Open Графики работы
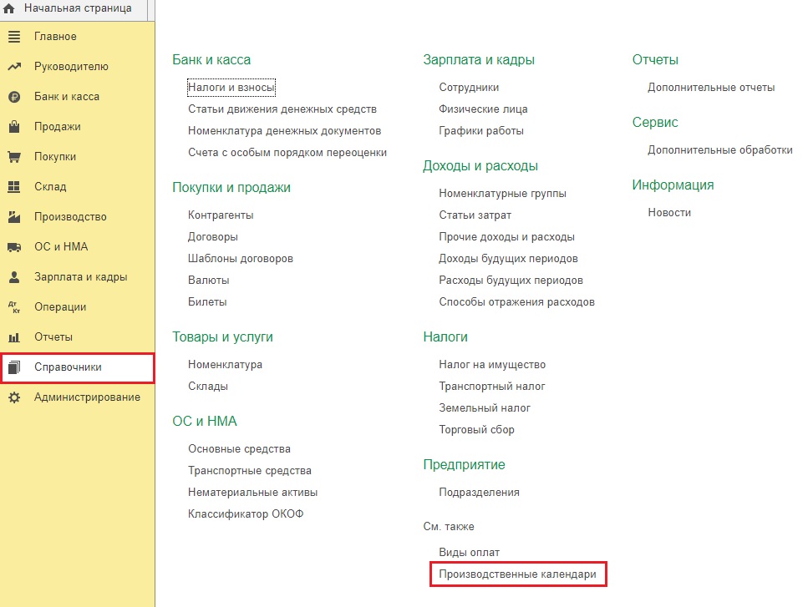The image size is (808, 607). pos(481,131)
